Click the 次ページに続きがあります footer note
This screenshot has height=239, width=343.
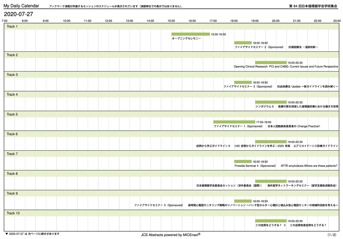tap(33, 234)
